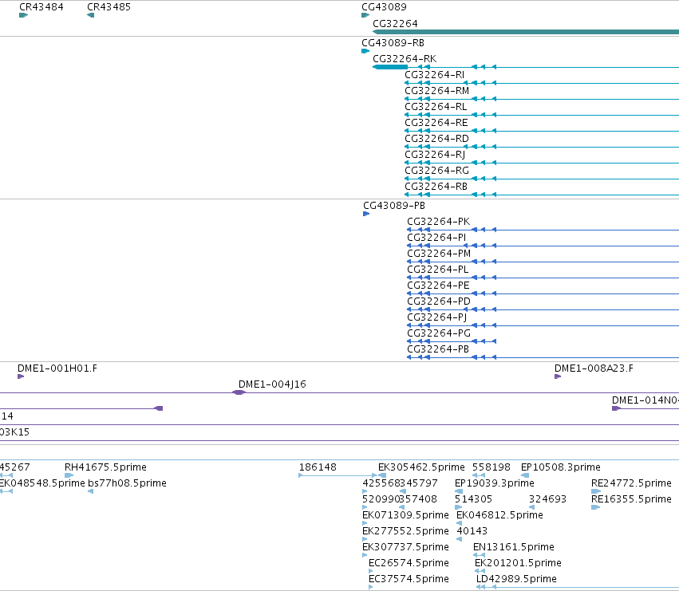Click the CG32264-PM protein label

click(x=439, y=254)
